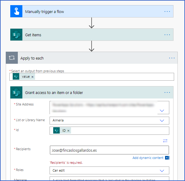Click the Select an output field area
Image resolution: width=185 pixels, height=181 pixels.
coord(92,77)
